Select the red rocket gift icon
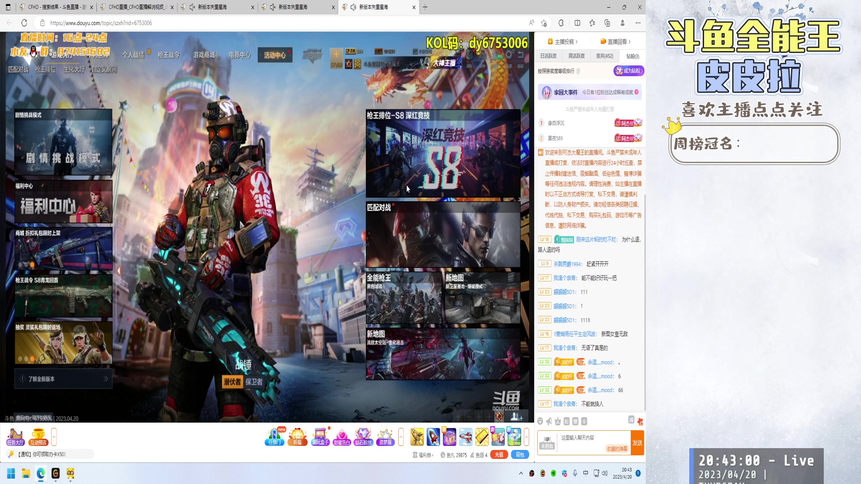 tap(433, 436)
